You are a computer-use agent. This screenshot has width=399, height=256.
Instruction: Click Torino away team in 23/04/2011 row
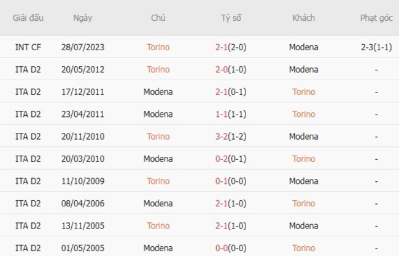(x=303, y=114)
